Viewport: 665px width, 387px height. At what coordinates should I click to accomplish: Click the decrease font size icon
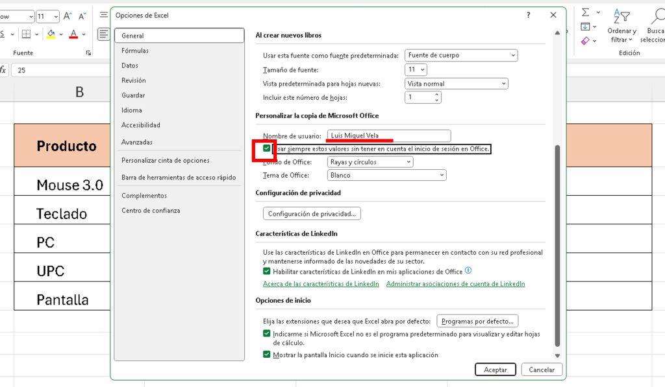click(x=82, y=16)
